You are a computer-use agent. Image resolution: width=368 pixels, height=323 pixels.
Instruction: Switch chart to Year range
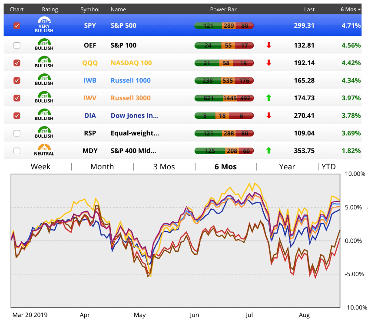point(287,167)
